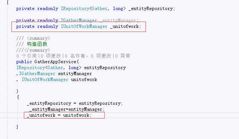Click the public keyword before GatherAppService

[24, 62]
